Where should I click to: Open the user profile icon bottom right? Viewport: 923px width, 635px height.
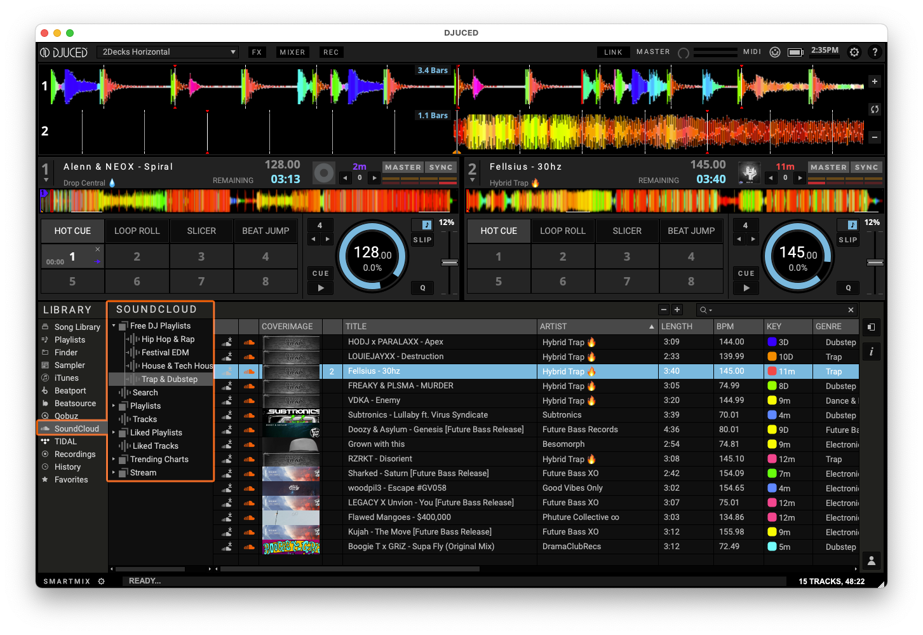coord(871,560)
